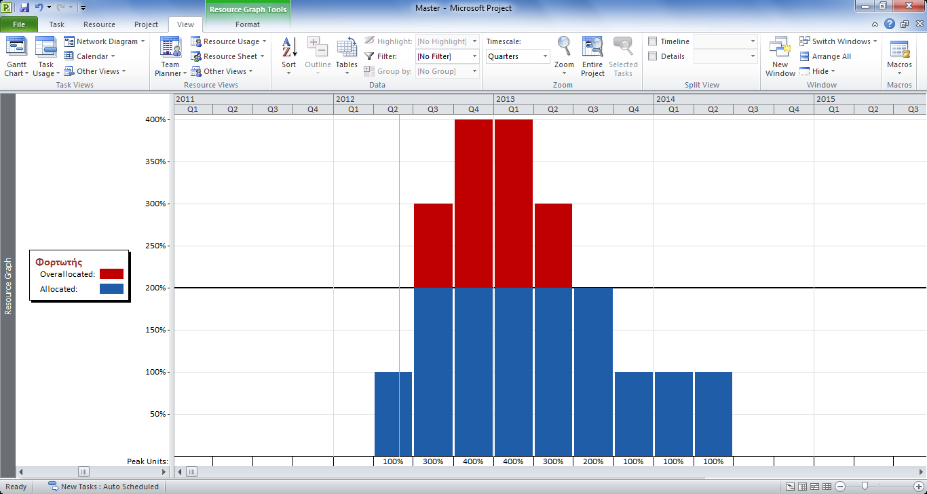Save the project with the disk icon

24,7
